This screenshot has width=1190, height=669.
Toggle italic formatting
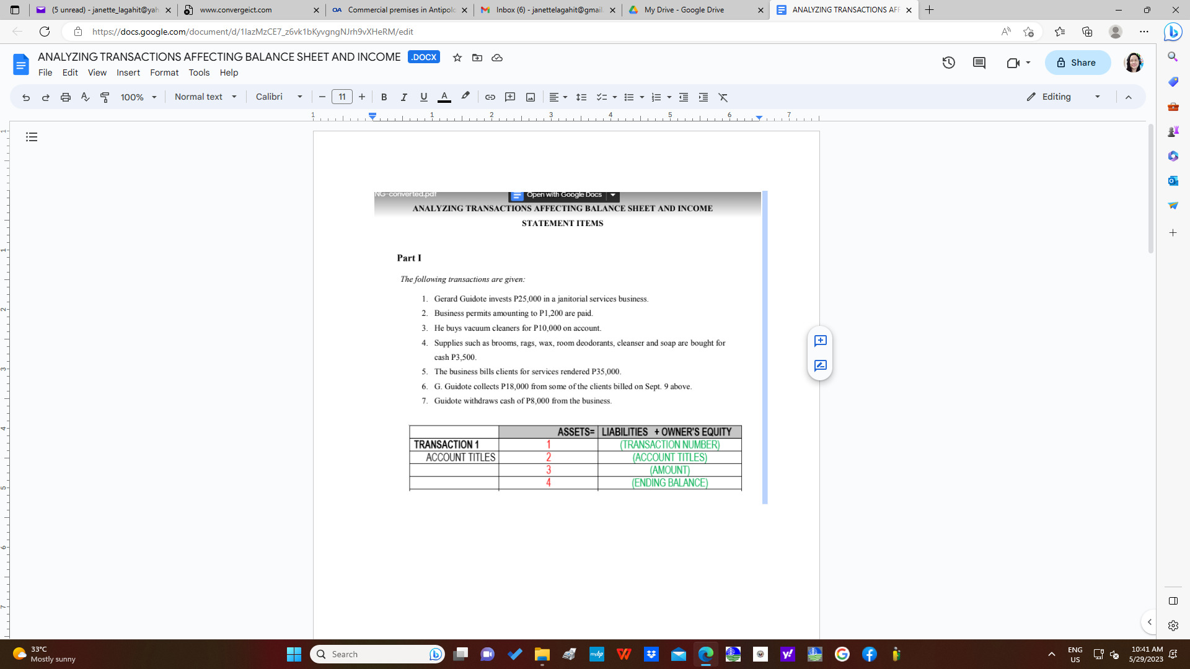click(403, 97)
